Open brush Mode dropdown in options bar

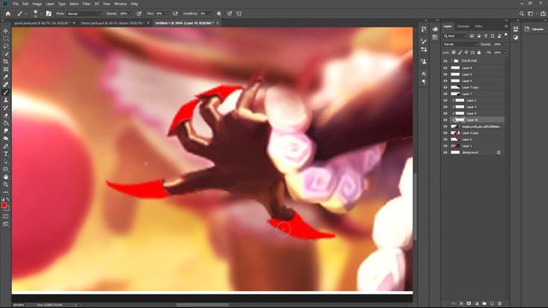[x=85, y=14]
